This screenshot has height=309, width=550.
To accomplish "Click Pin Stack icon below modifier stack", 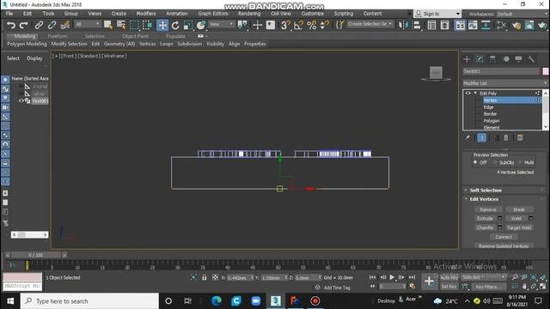I will [467, 137].
